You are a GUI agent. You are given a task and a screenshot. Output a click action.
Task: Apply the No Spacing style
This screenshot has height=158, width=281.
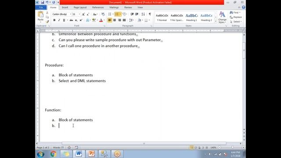click(x=177, y=18)
